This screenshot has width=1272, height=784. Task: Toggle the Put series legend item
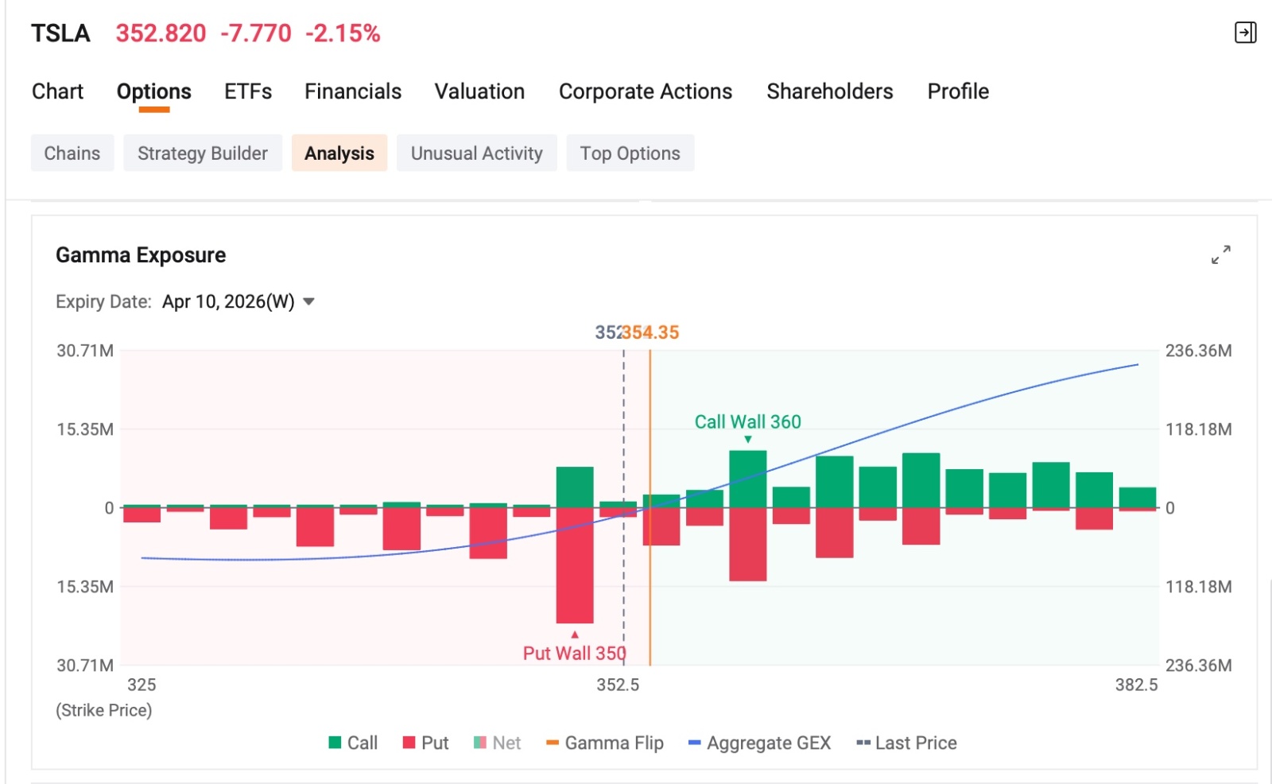point(426,743)
